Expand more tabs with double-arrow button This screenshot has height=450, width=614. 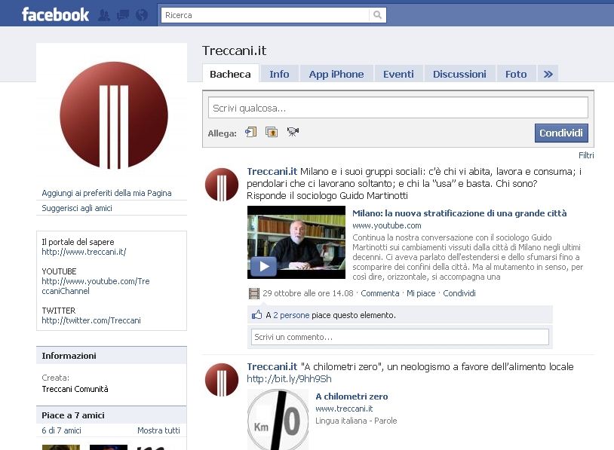tap(548, 74)
